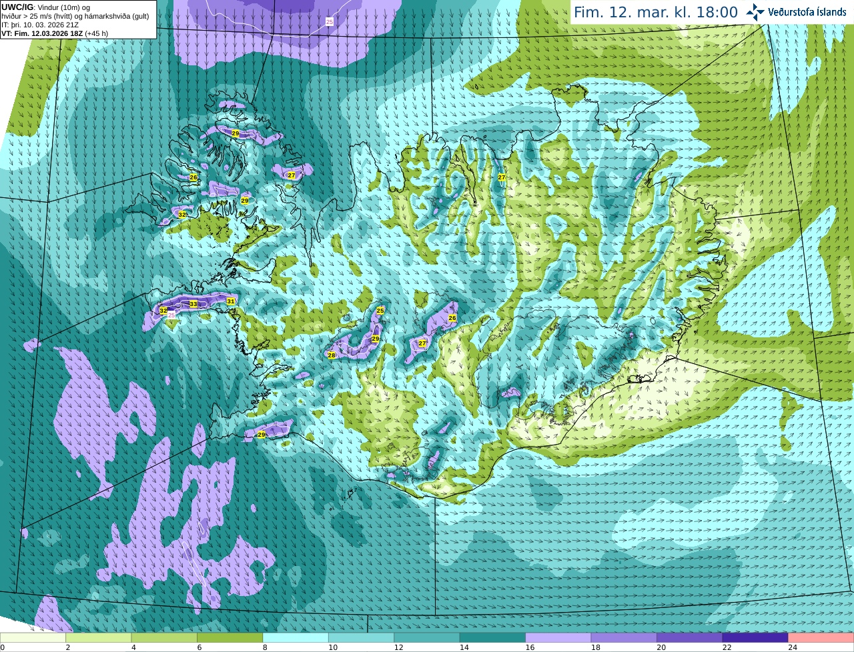Click the yellow gust label 31

point(231,301)
